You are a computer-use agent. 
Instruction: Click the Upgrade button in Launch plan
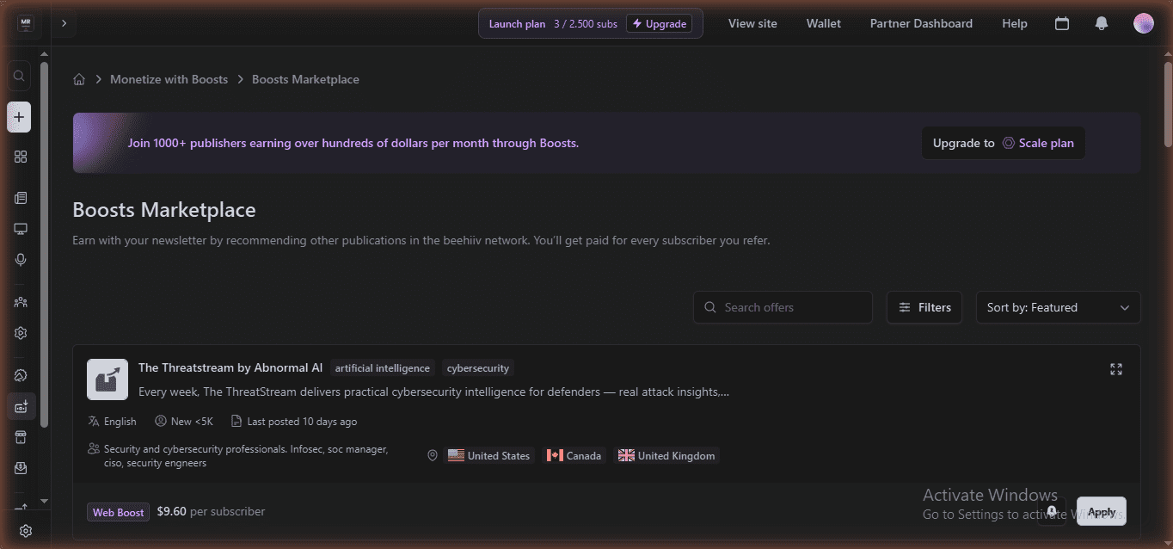click(659, 24)
